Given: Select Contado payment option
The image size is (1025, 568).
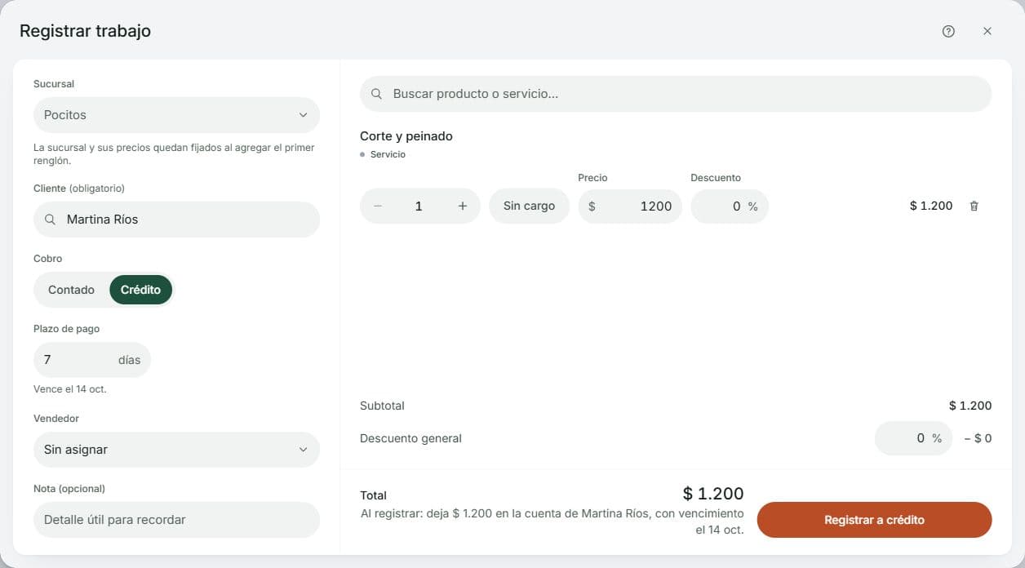Looking at the screenshot, I should [x=72, y=290].
